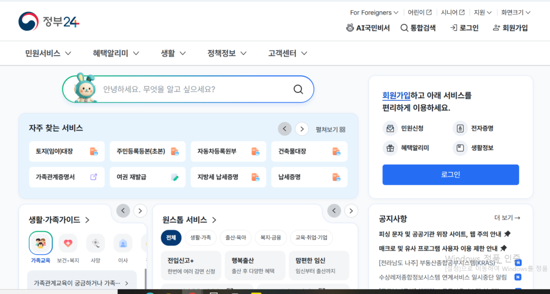The image size is (550, 294).
Task: Expand the 정책정보 menu
Action: click(x=227, y=53)
